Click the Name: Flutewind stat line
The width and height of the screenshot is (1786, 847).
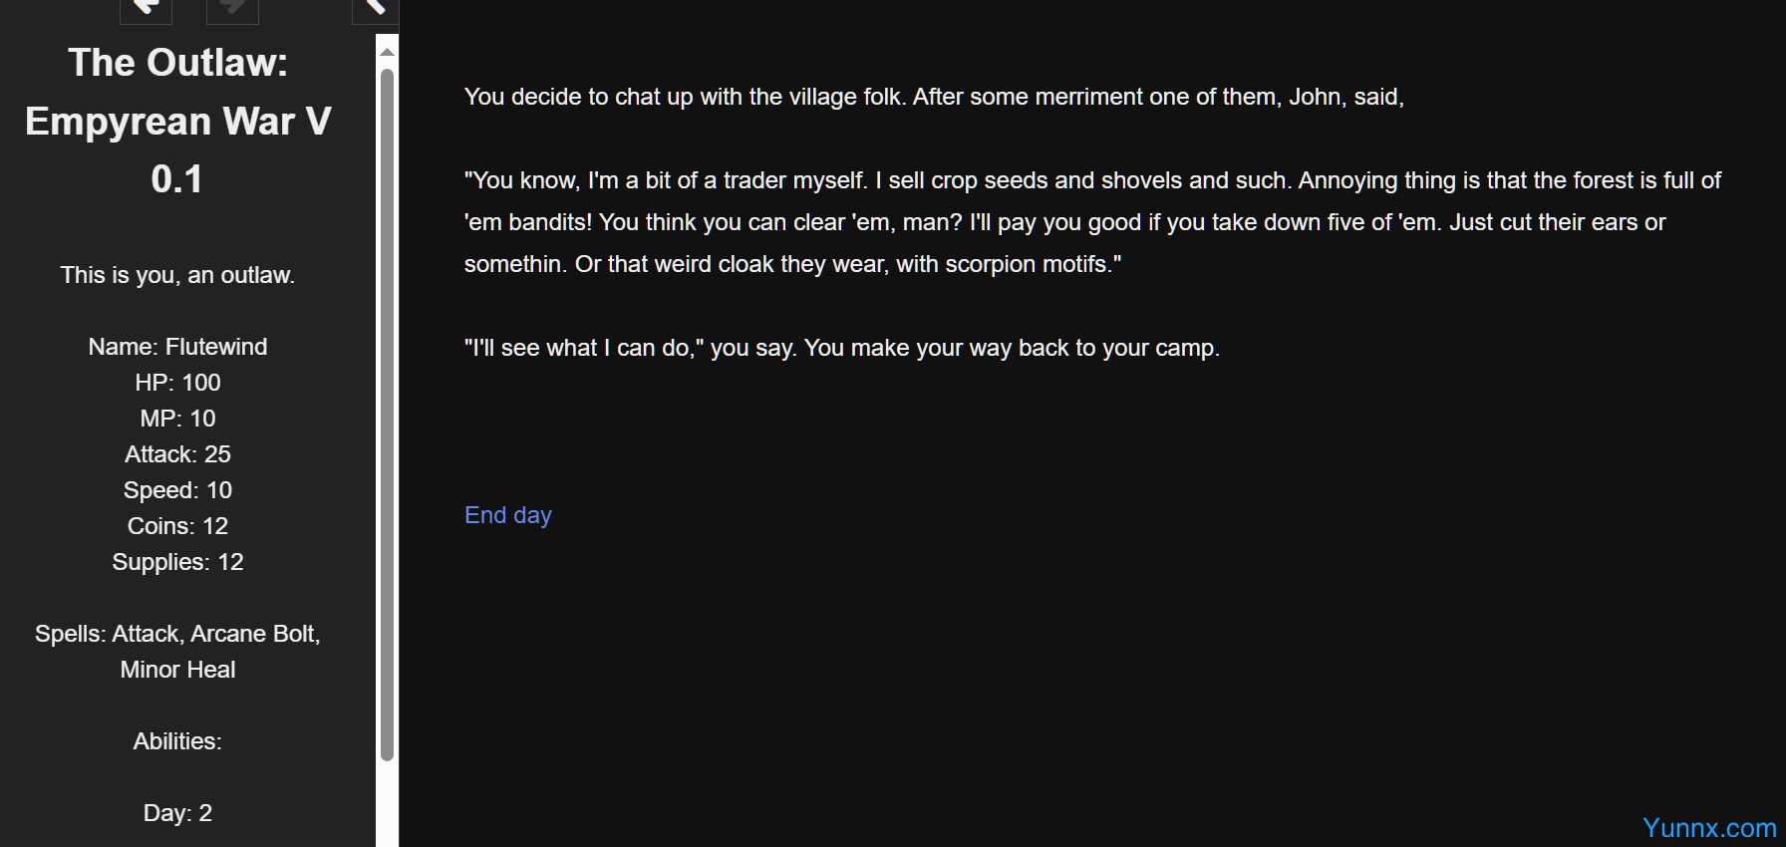(x=177, y=347)
